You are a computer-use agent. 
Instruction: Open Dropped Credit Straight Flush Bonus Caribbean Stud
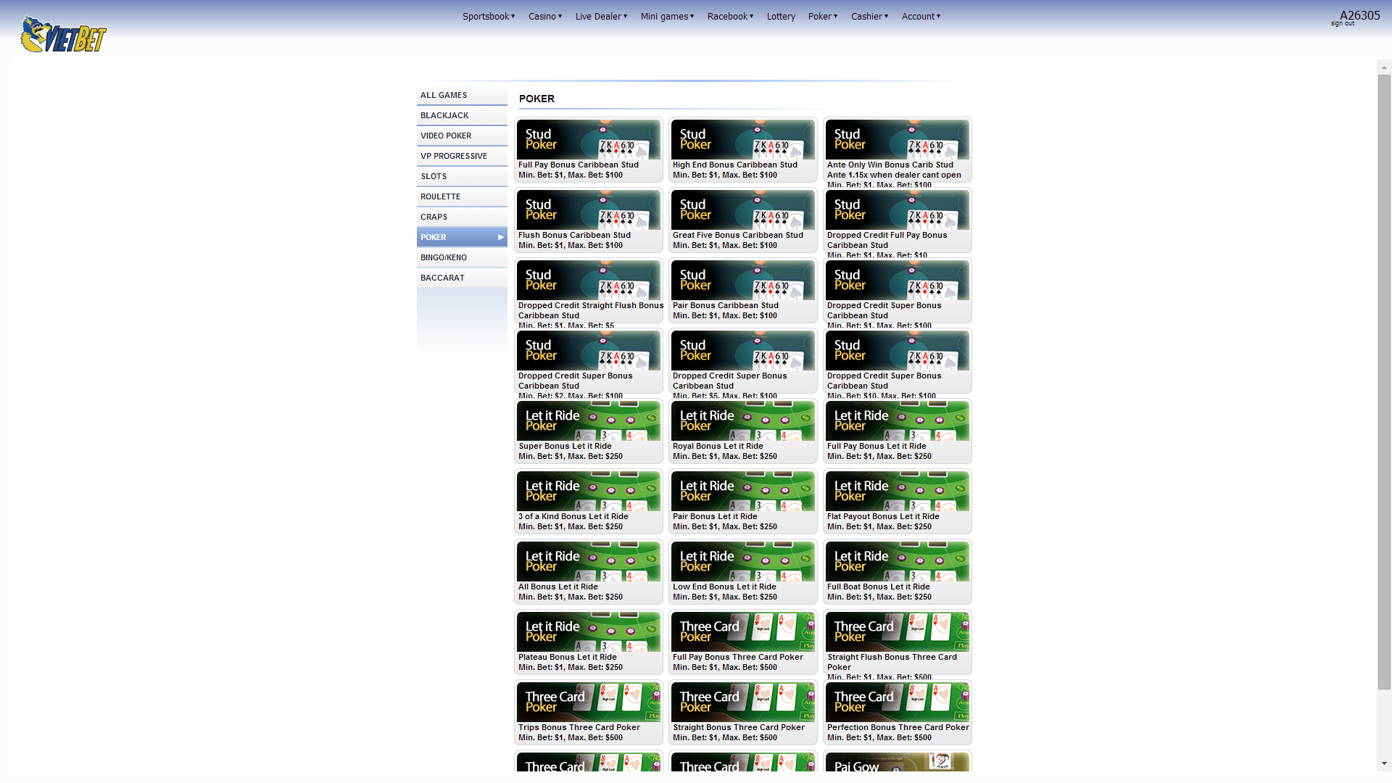click(x=588, y=281)
